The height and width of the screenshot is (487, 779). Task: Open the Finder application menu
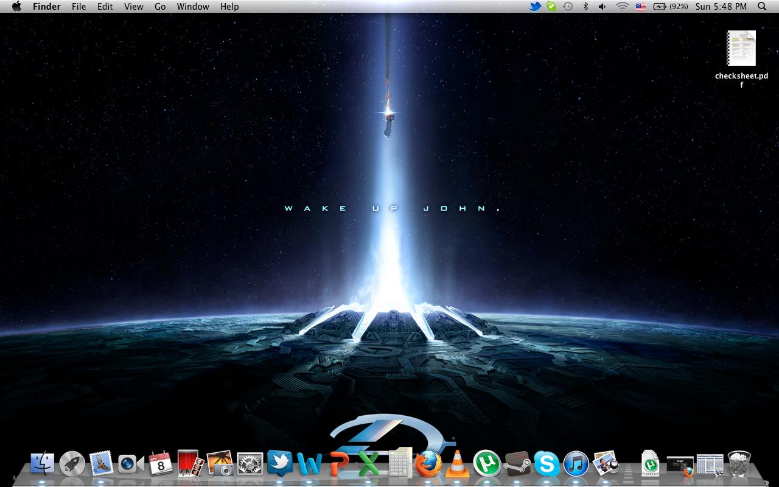[x=47, y=7]
